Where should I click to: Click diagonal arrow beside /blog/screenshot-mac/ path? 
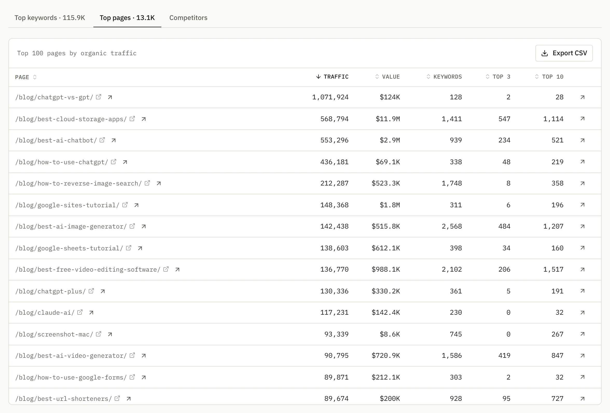point(110,334)
